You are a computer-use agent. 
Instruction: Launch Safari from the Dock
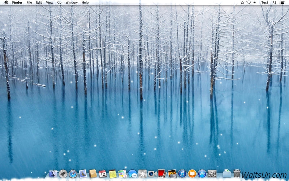pos(73,174)
